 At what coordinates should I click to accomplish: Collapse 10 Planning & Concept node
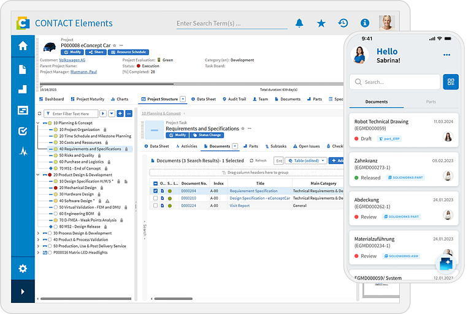[x=38, y=123]
